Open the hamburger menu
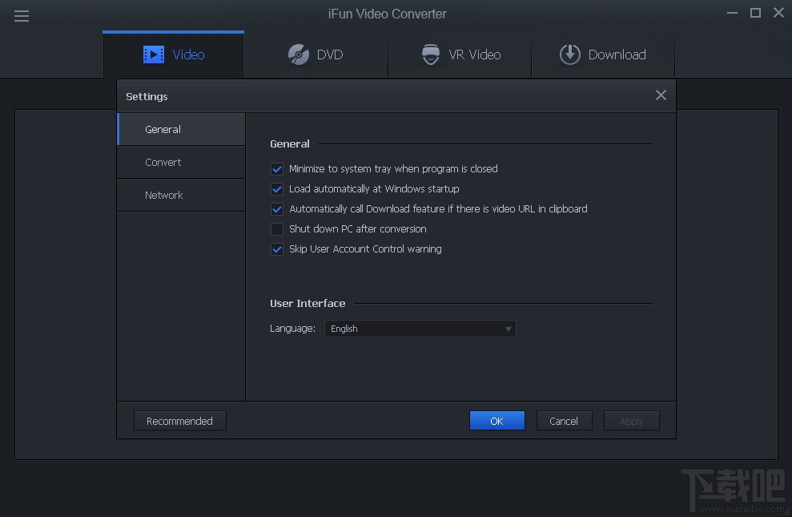This screenshot has height=517, width=792. point(21,15)
